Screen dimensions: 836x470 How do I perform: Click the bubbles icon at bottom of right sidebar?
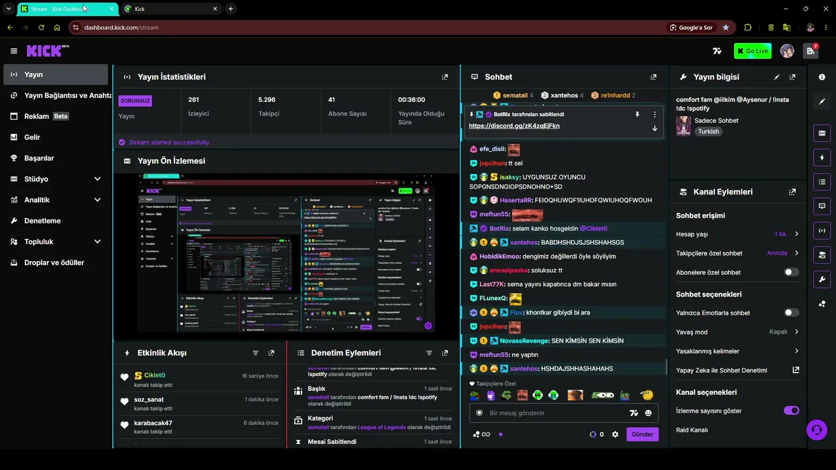click(x=822, y=304)
